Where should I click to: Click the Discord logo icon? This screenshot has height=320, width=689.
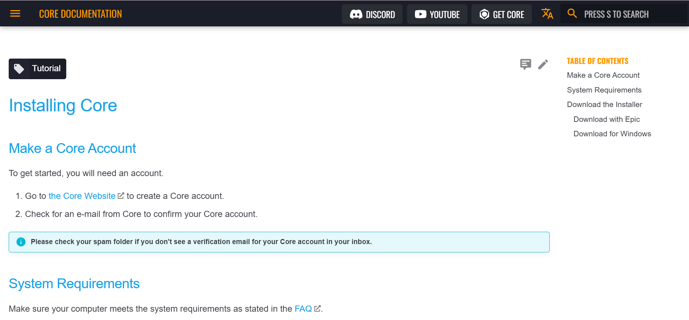click(x=356, y=14)
